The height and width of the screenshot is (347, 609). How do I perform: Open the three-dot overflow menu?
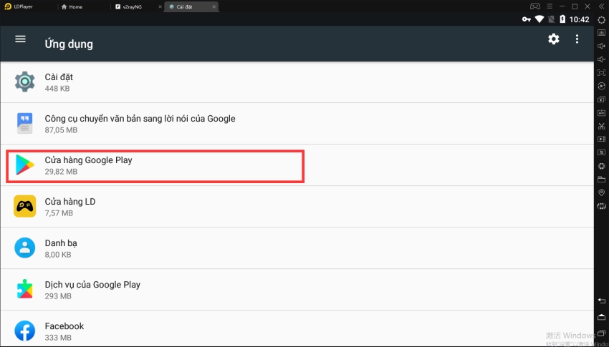pos(577,39)
